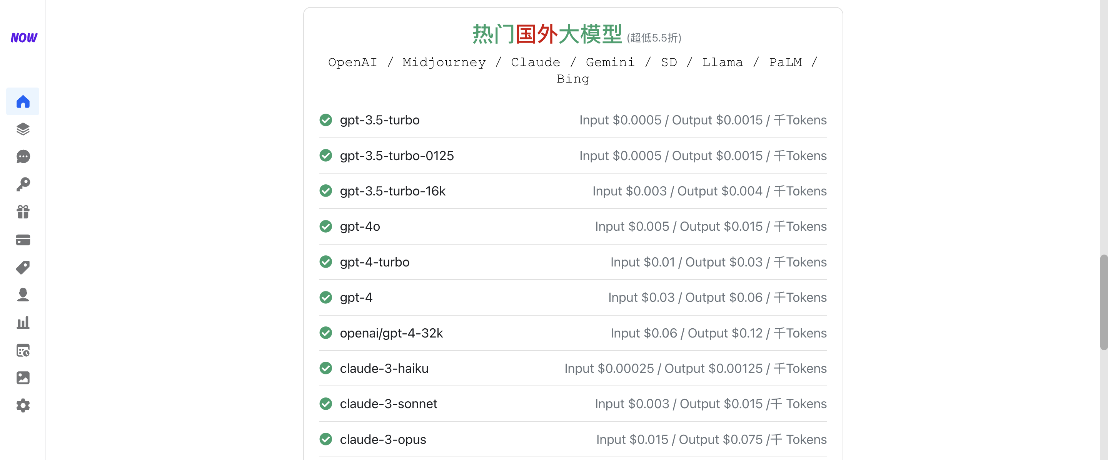Viewport: 1108px width, 460px height.
Task: Select the gpt-3.5-turbo-0125 model name
Action: point(397,156)
